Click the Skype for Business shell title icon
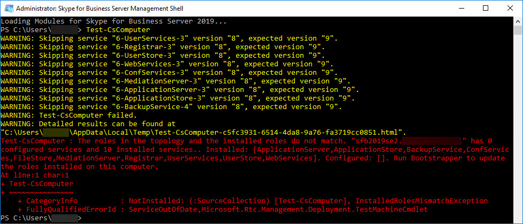 click(9, 9)
